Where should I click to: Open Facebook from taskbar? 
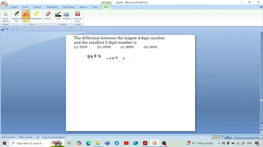pos(117,143)
